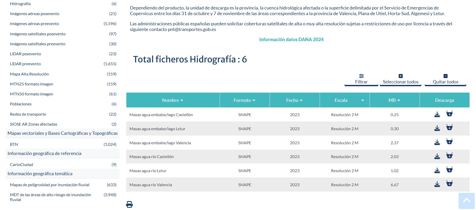Viewport: 476px width, 210px height.
Task: Add Masas agua embalse/lago Letur to basket
Action: tap(449, 128)
